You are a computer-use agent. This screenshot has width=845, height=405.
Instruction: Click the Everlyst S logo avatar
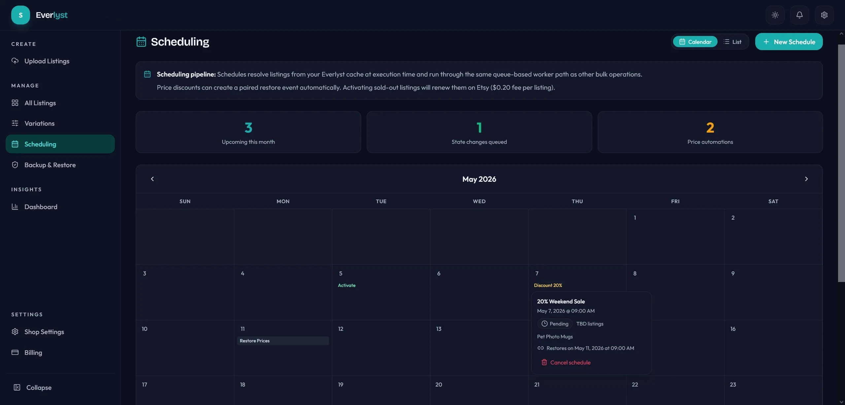tap(20, 15)
